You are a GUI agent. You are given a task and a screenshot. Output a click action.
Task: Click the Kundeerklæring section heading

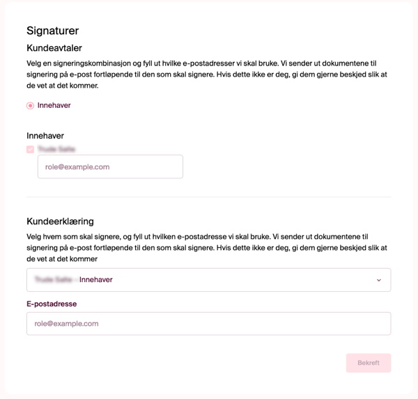point(60,221)
